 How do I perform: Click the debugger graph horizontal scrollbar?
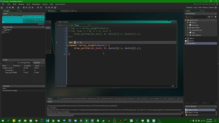(x=41, y=24)
